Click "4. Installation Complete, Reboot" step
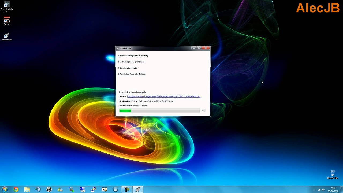Image resolution: width=343 pixels, height=193 pixels. click(132, 74)
